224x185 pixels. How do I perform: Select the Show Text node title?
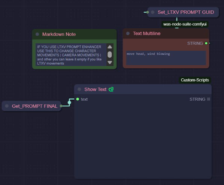96,89
